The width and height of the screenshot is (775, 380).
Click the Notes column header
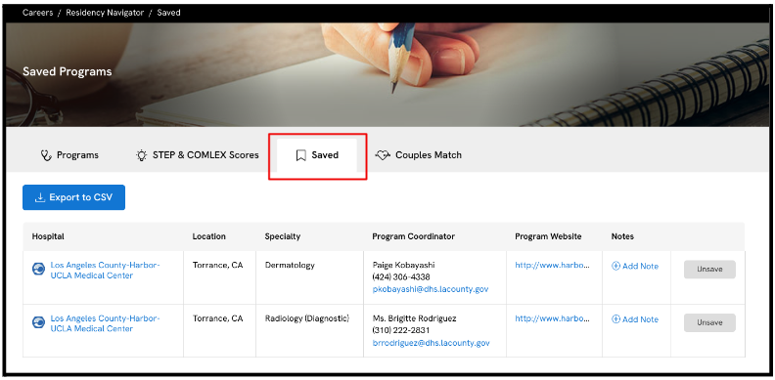(x=622, y=236)
